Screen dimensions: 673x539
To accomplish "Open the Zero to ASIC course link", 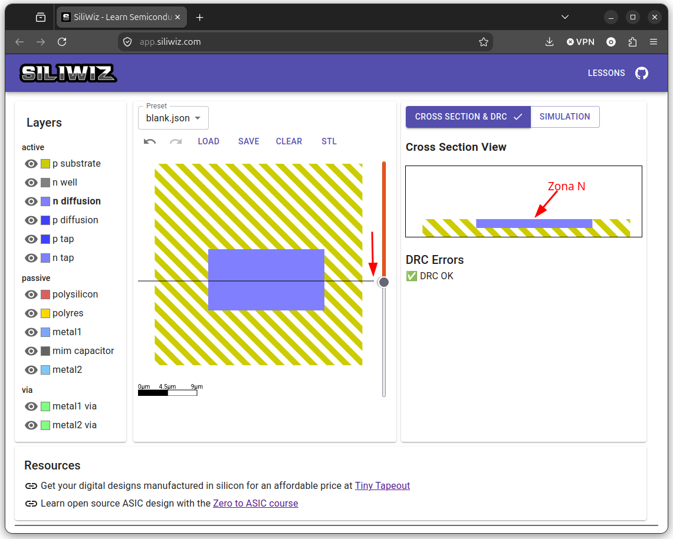I will pyautogui.click(x=255, y=504).
